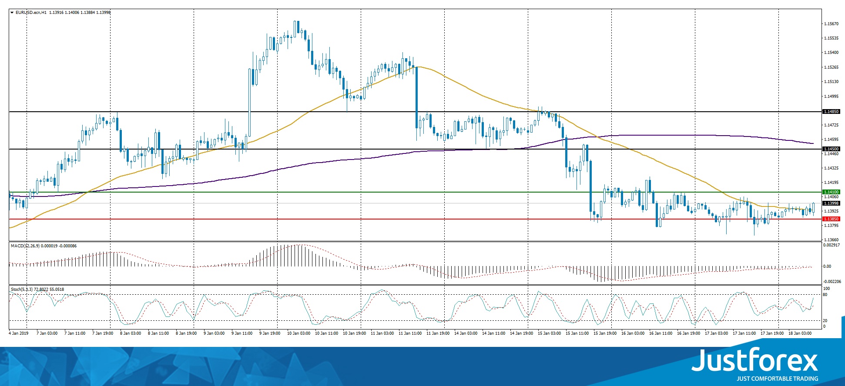Click the 14 Jan 03:00 time label
The image size is (845, 386).
[x=466, y=333]
